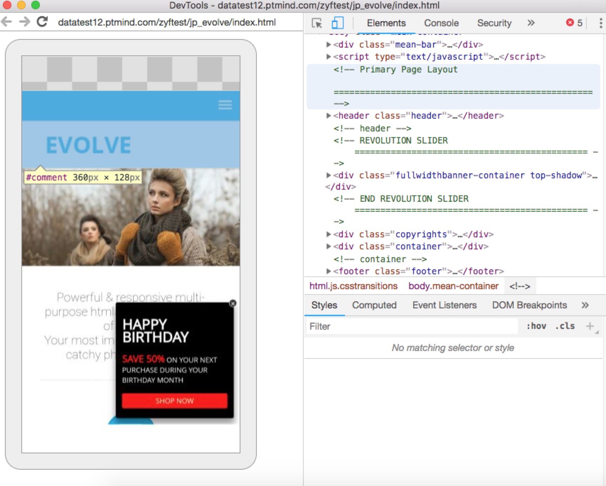606x486 pixels.
Task: Show more styles sidebar tabs
Action: 585,305
